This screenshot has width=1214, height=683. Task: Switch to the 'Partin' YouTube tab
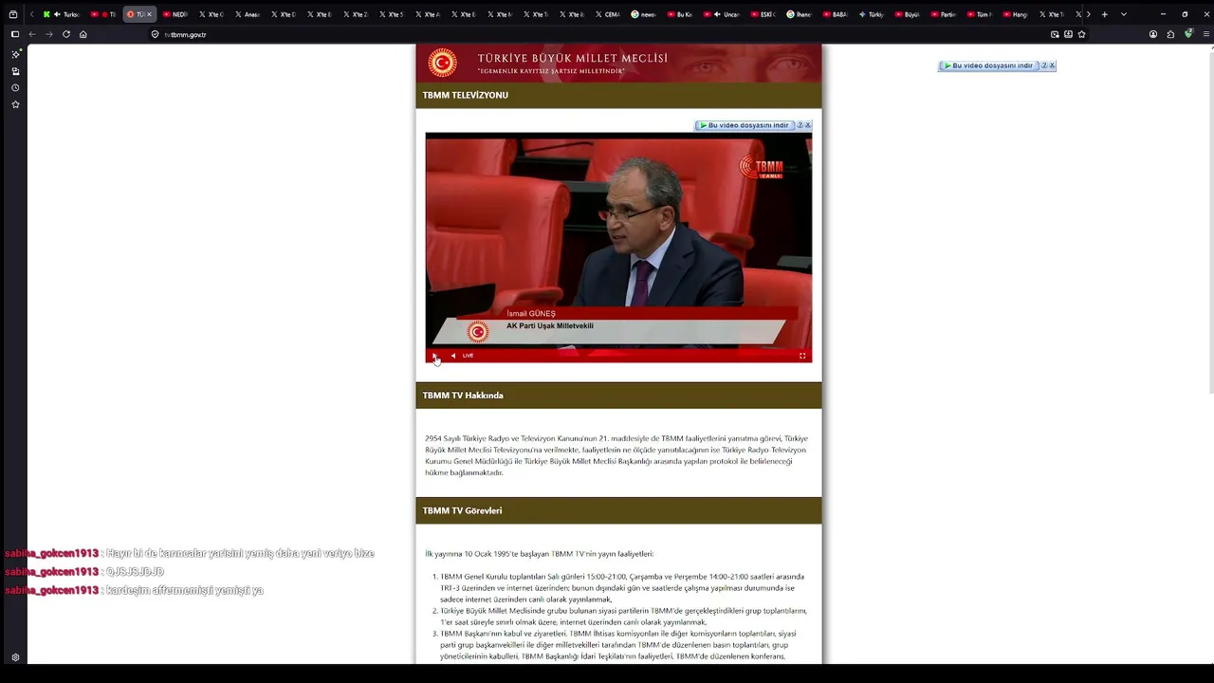click(x=943, y=14)
